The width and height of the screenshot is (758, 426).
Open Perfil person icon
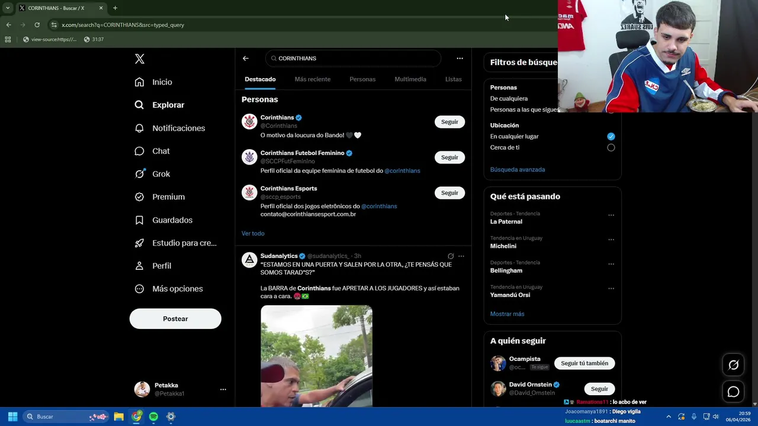coord(139,266)
